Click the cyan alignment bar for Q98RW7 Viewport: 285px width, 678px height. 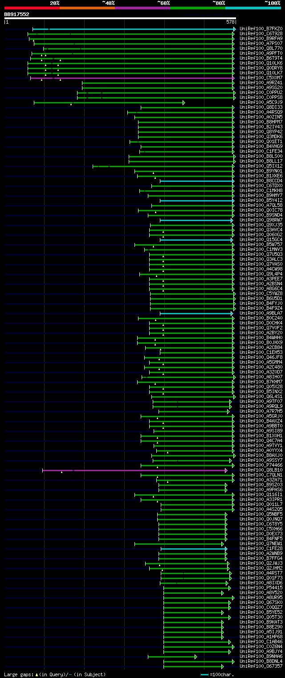(196, 220)
